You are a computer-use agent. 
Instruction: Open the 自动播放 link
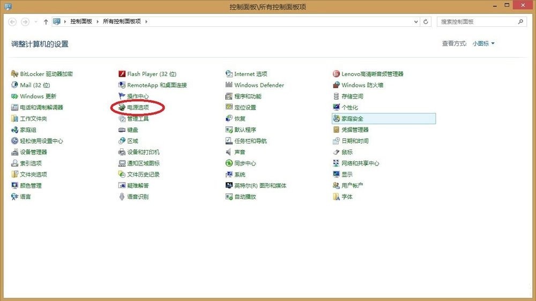[x=245, y=197]
